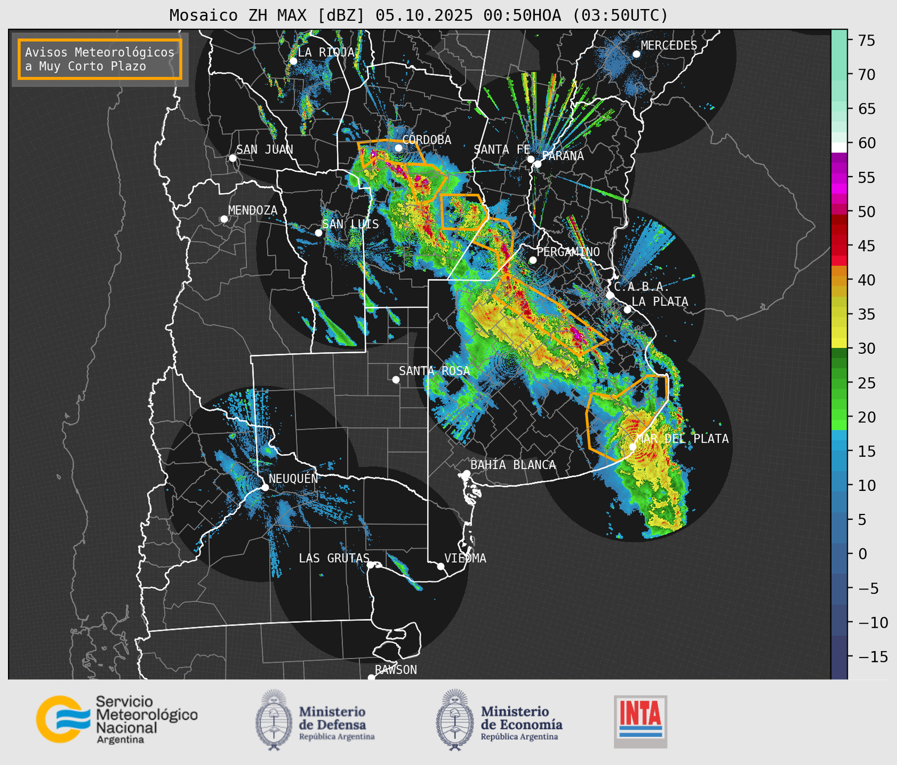Click the LA RIOJA city label
The height and width of the screenshot is (765, 897).
pyautogui.click(x=326, y=52)
